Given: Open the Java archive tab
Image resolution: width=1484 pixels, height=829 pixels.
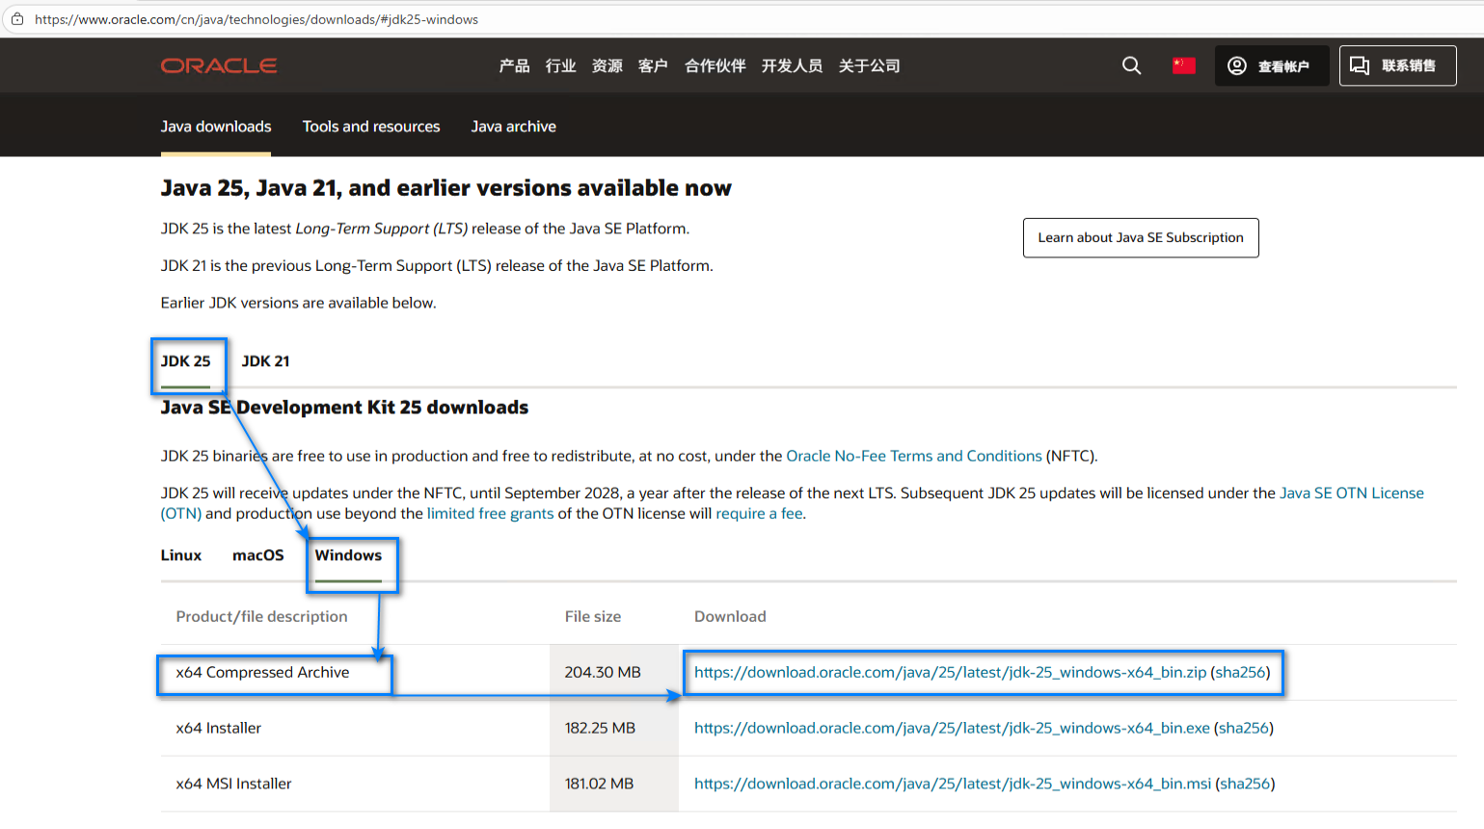Looking at the screenshot, I should click(513, 126).
